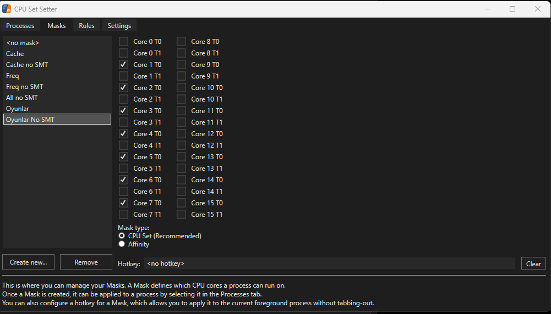Tick Core 5 T1
This screenshot has height=314, width=551.
point(123,168)
